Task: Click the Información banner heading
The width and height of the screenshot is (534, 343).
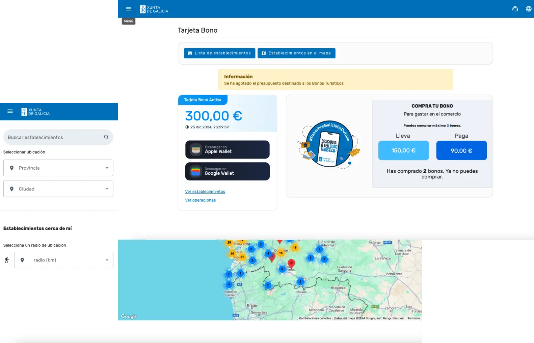Action: [238, 76]
